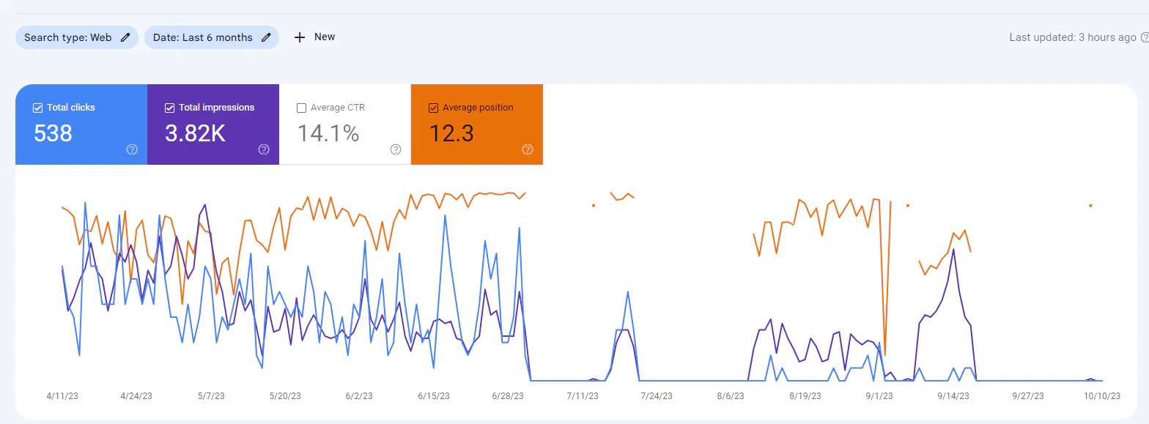Click the 5/7/23 axis date label
Viewport: 1149px width, 424px height.
tap(211, 396)
